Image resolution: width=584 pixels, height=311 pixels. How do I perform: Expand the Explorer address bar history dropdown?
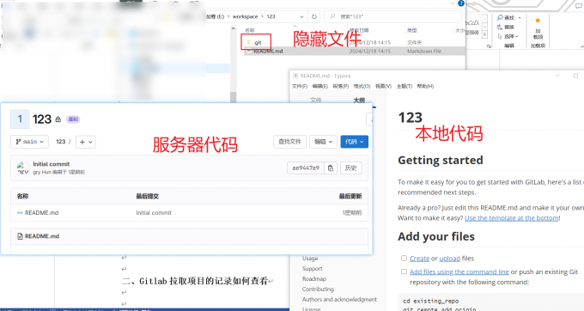(x=301, y=17)
